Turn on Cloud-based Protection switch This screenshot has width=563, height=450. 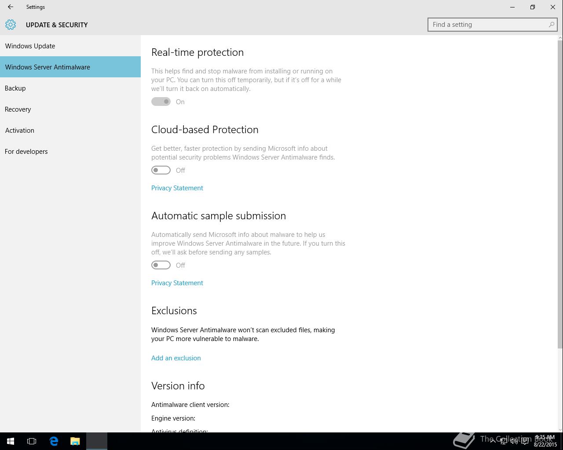pos(161,170)
